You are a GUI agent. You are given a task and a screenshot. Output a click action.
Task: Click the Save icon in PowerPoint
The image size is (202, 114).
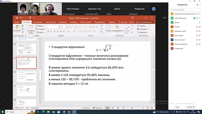(x=17, y=18)
